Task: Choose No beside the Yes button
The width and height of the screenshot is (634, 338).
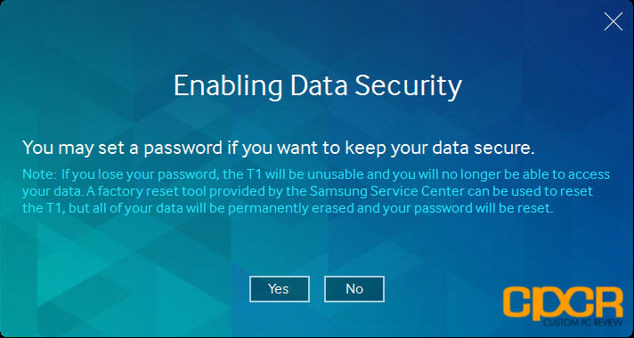Action: tap(354, 289)
